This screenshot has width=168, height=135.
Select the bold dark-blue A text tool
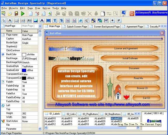pos(42,20)
